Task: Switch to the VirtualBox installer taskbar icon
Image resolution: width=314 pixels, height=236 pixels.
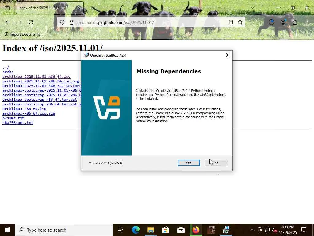Action: 226,230
